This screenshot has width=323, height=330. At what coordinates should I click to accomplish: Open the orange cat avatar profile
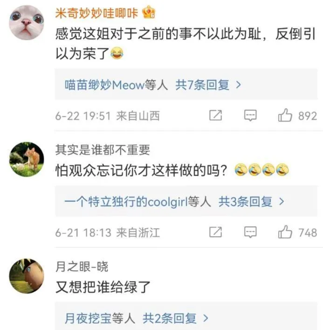27,159
